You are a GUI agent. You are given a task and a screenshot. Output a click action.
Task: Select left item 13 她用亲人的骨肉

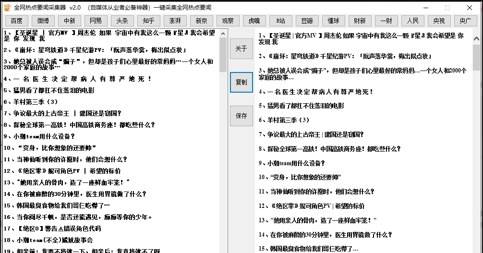pyautogui.click(x=67, y=182)
